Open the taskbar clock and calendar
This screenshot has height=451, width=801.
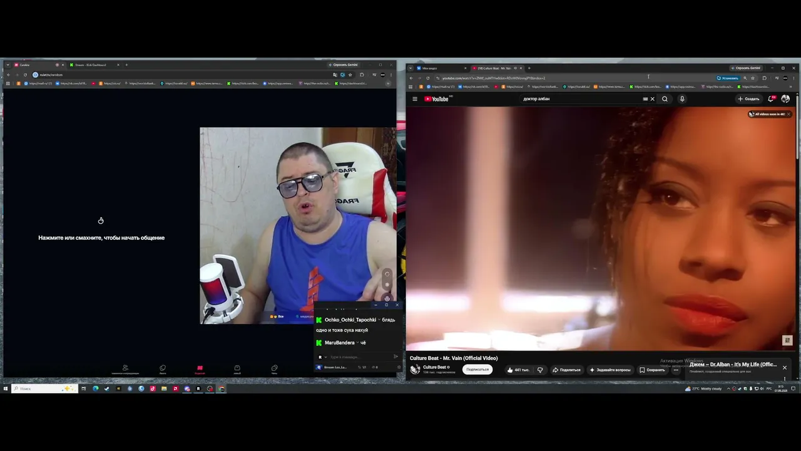coord(781,388)
